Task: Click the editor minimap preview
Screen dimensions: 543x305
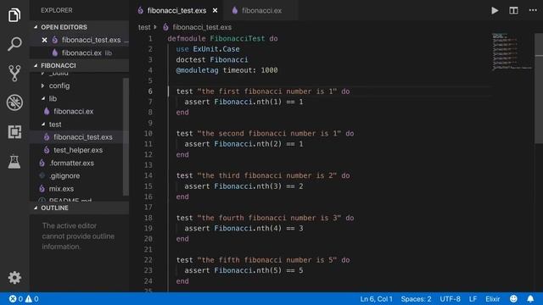Action: [512, 52]
